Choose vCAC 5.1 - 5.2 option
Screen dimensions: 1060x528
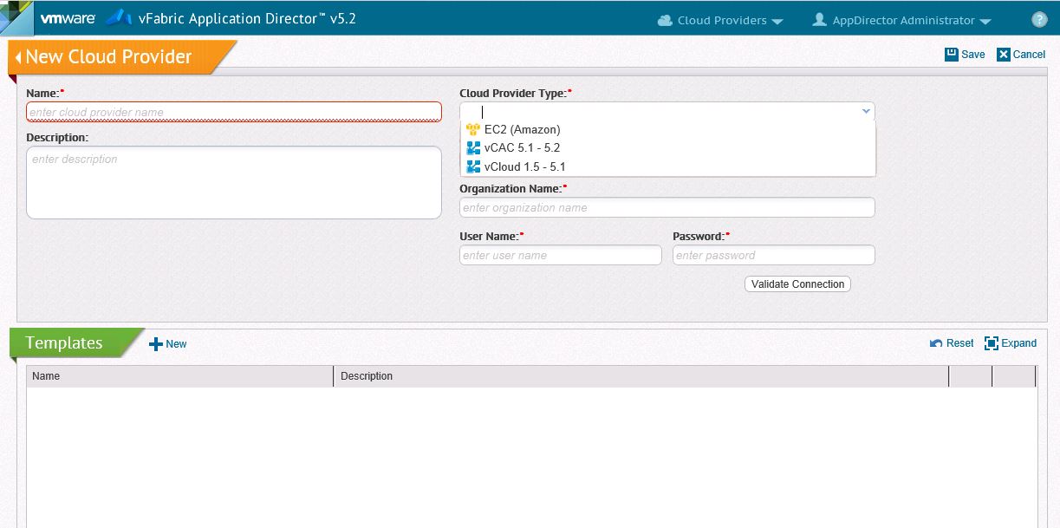point(522,148)
